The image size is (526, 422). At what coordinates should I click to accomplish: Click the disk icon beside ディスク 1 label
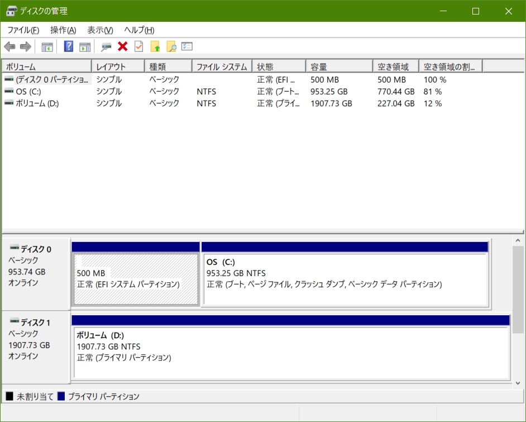(15, 321)
